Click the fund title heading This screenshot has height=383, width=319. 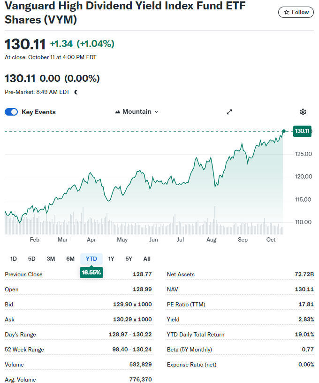(125, 13)
